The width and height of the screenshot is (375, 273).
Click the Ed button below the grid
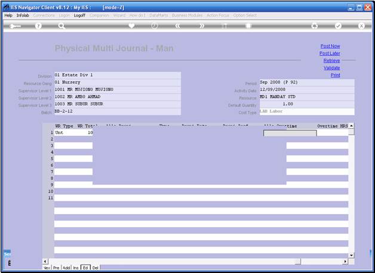85,268
